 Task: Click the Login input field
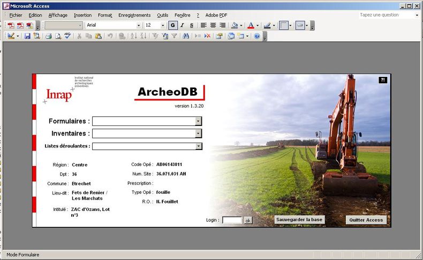coord(232,220)
